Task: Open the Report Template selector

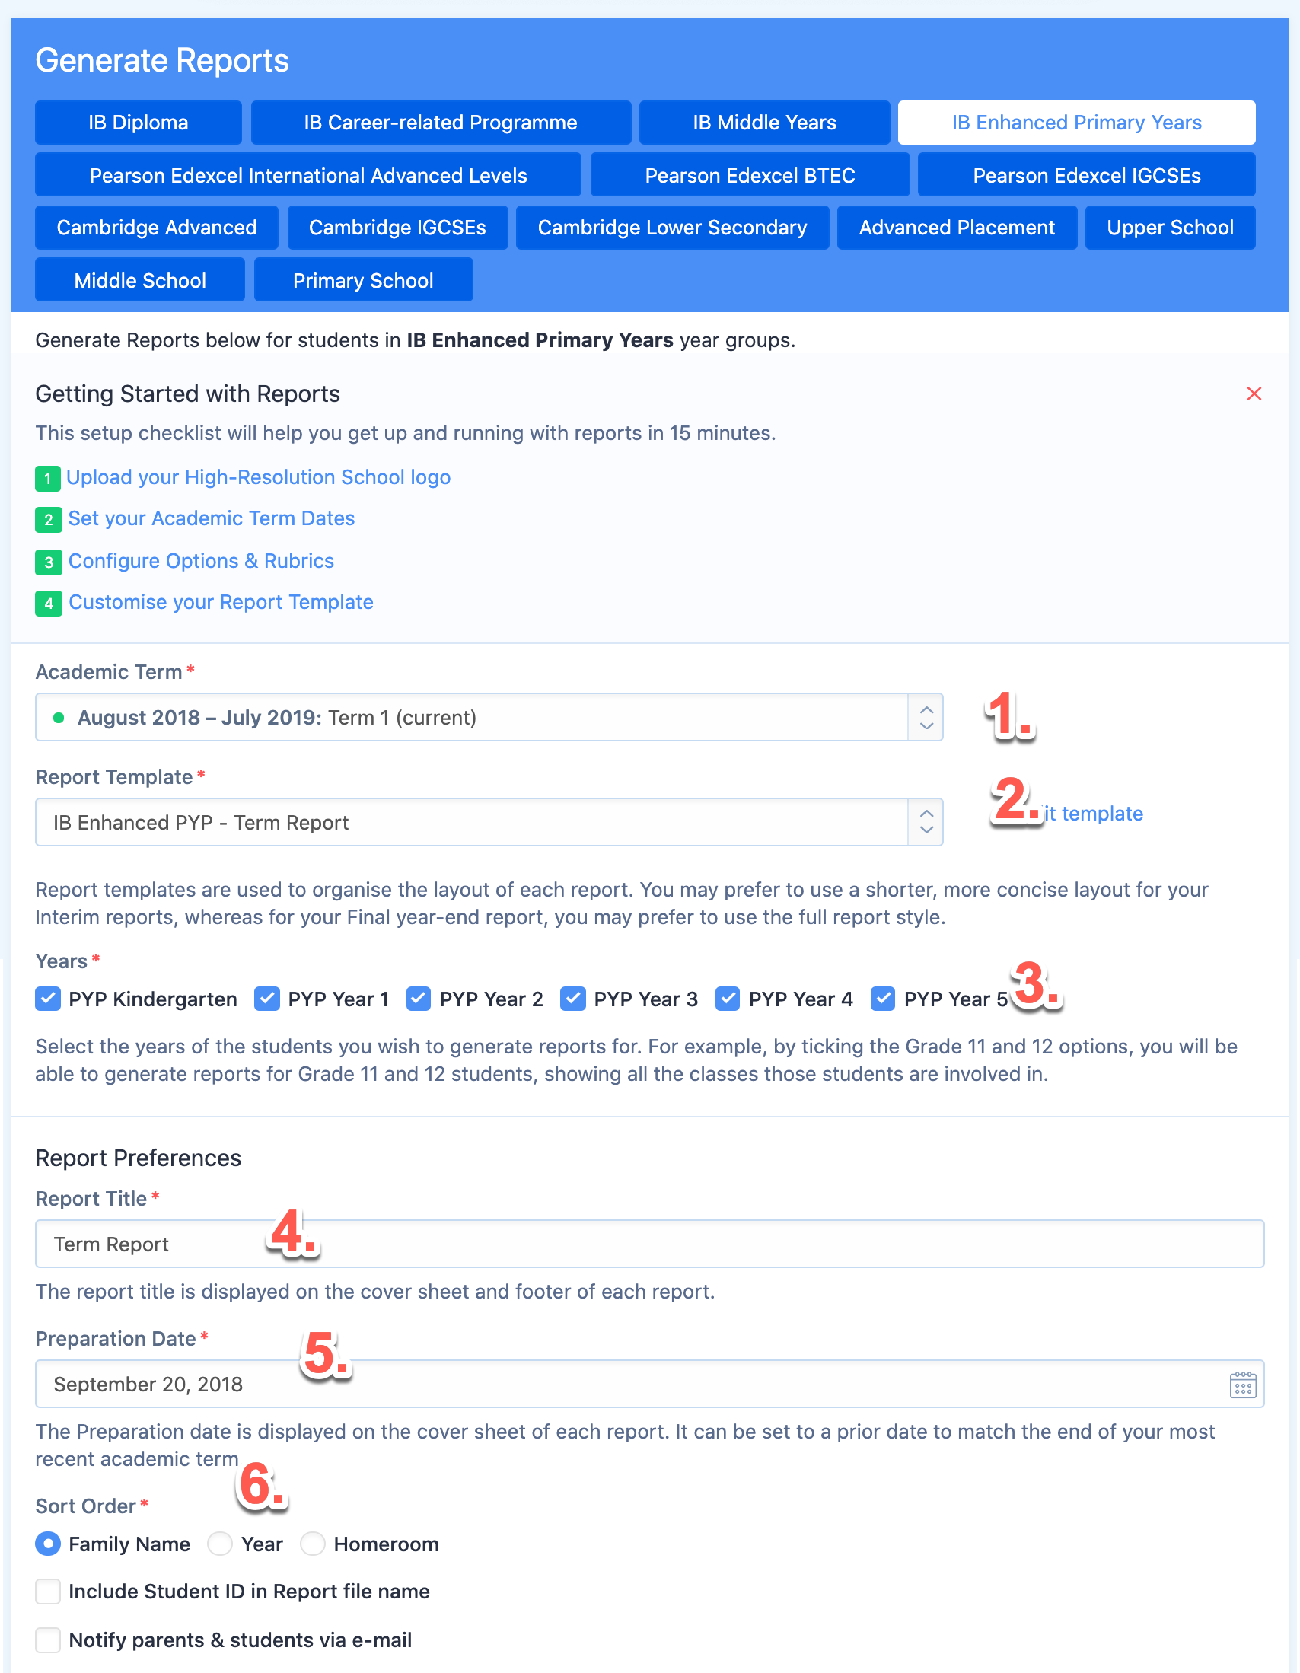Action: click(489, 823)
